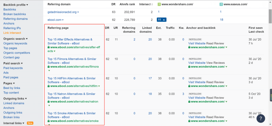Open dropdown after alternatives/hitfilm URL
The height and width of the screenshot is (126, 272).
99,86
